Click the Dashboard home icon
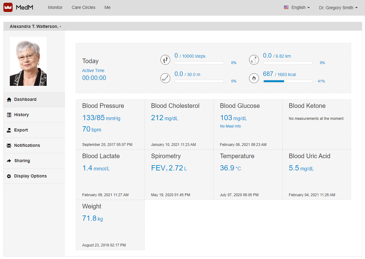This screenshot has width=365, height=259. click(9, 100)
